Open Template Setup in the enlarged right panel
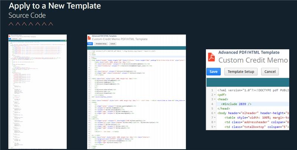The width and height of the screenshot is (297, 150). [x=241, y=71]
